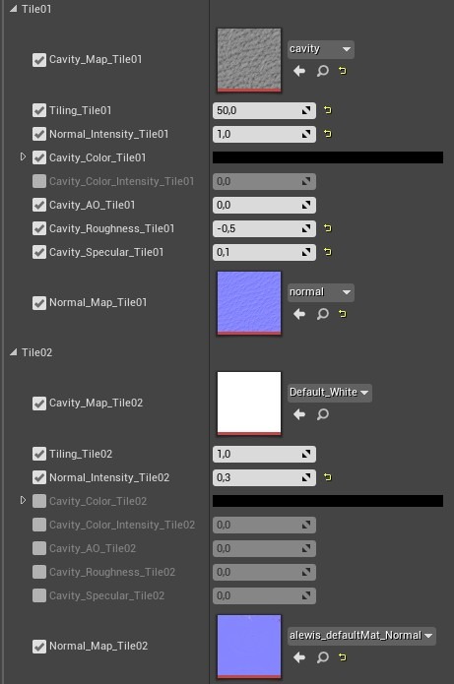The height and width of the screenshot is (684, 454).
Task: Expand the Cavity_Color_Tile01 color channels
Action: pyautogui.click(x=23, y=157)
